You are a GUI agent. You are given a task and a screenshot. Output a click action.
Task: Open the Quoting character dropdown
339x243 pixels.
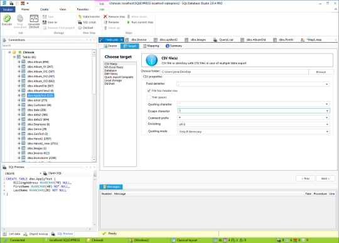(x=326, y=104)
